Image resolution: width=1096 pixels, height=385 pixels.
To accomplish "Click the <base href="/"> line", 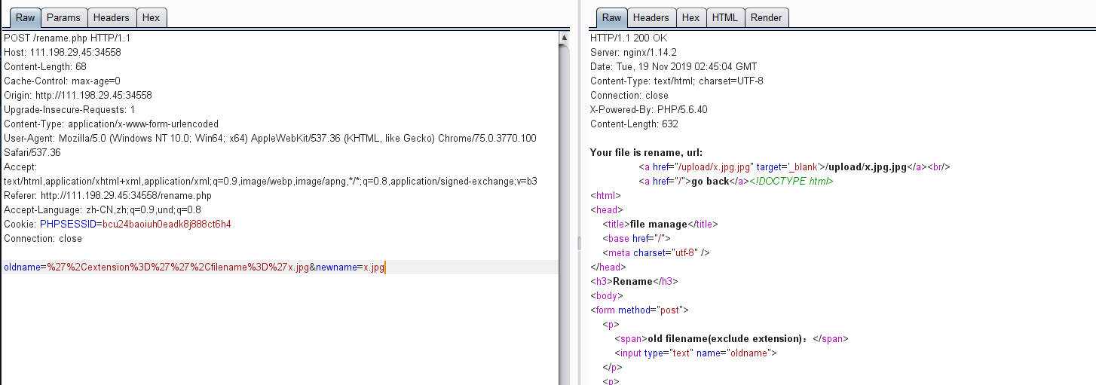I will 637,238.
